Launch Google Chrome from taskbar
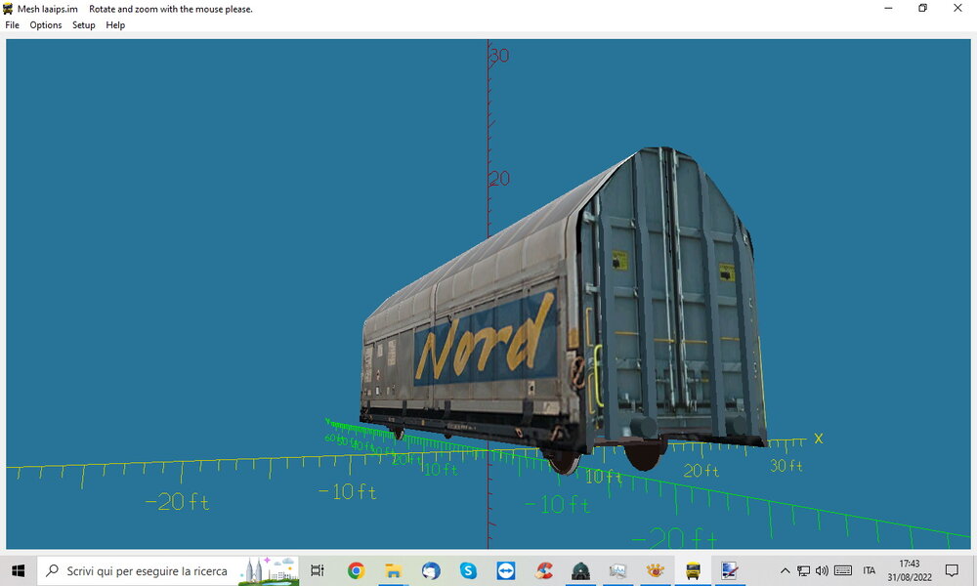The width and height of the screenshot is (977, 586). coord(356,570)
